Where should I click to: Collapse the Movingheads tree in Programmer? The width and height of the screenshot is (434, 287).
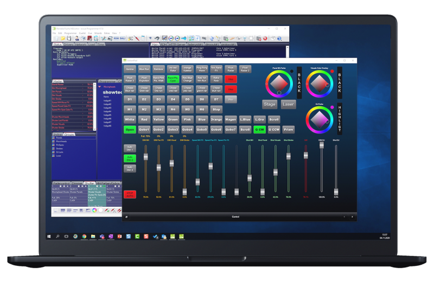pyautogui.click(x=100, y=86)
